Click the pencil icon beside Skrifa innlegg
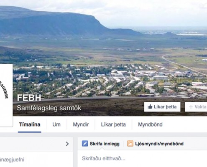 click(85, 144)
